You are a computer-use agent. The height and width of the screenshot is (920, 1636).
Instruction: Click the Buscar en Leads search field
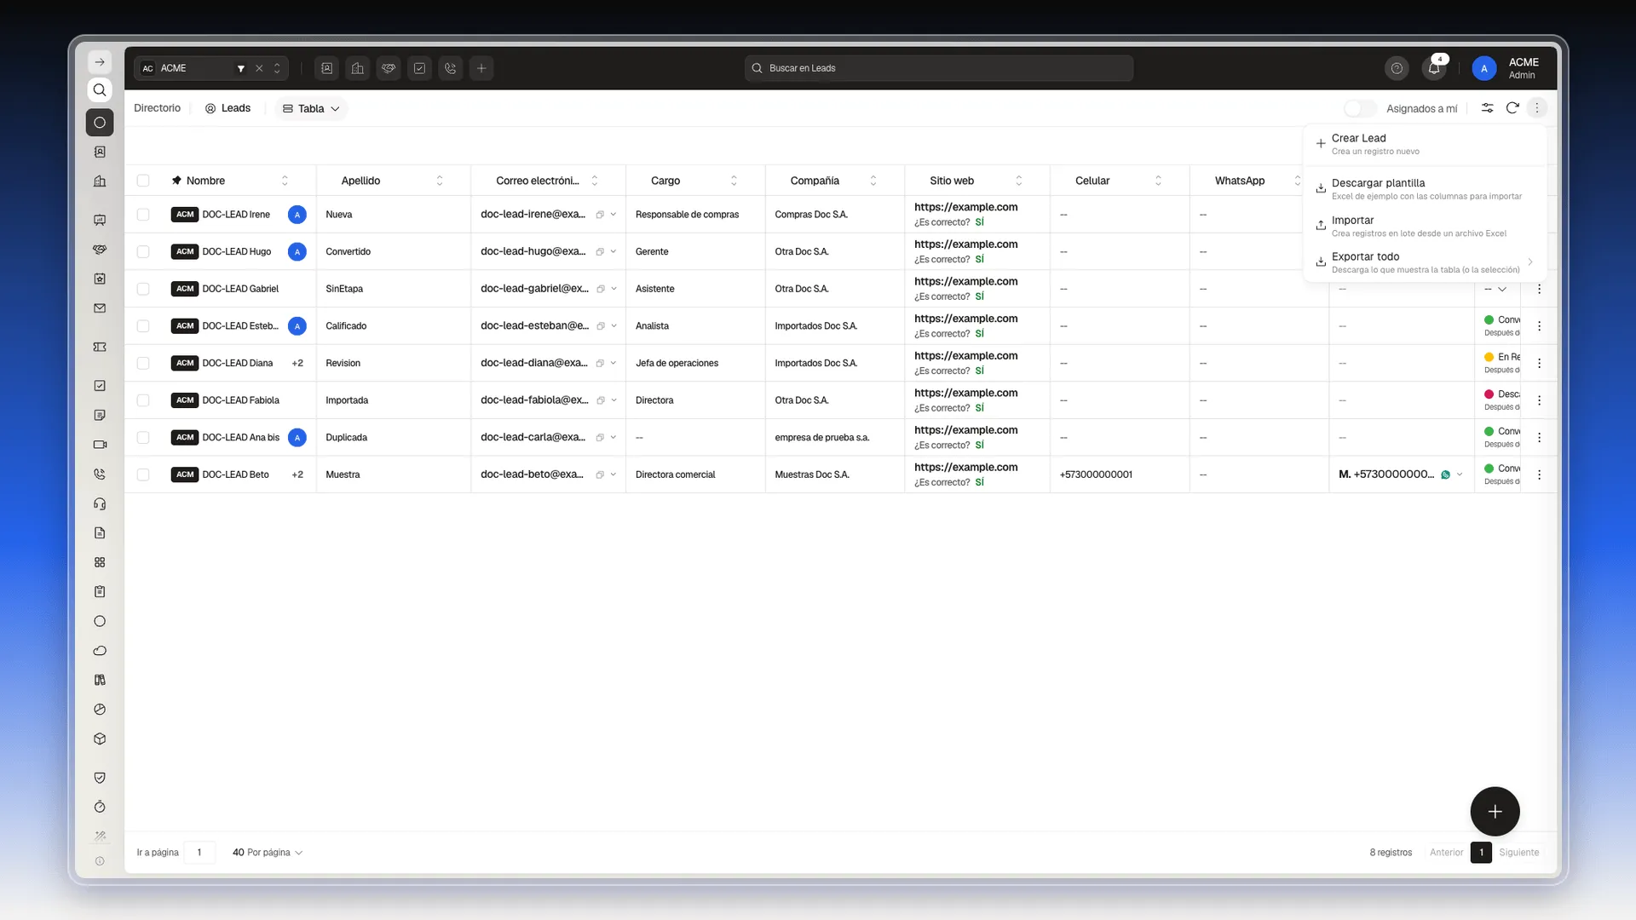pyautogui.click(x=938, y=68)
